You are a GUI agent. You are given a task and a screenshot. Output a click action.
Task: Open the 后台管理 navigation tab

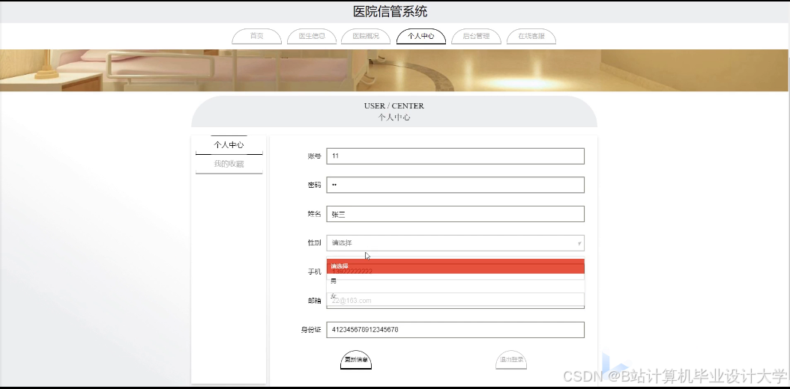[x=476, y=36]
